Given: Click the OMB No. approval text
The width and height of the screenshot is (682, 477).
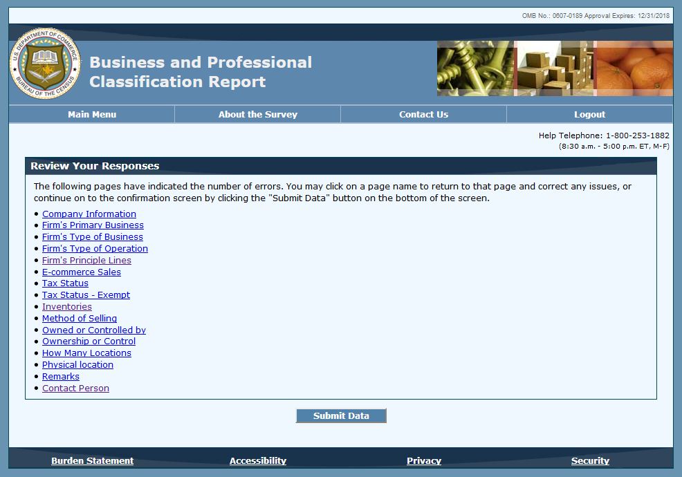Looking at the screenshot, I should (596, 16).
